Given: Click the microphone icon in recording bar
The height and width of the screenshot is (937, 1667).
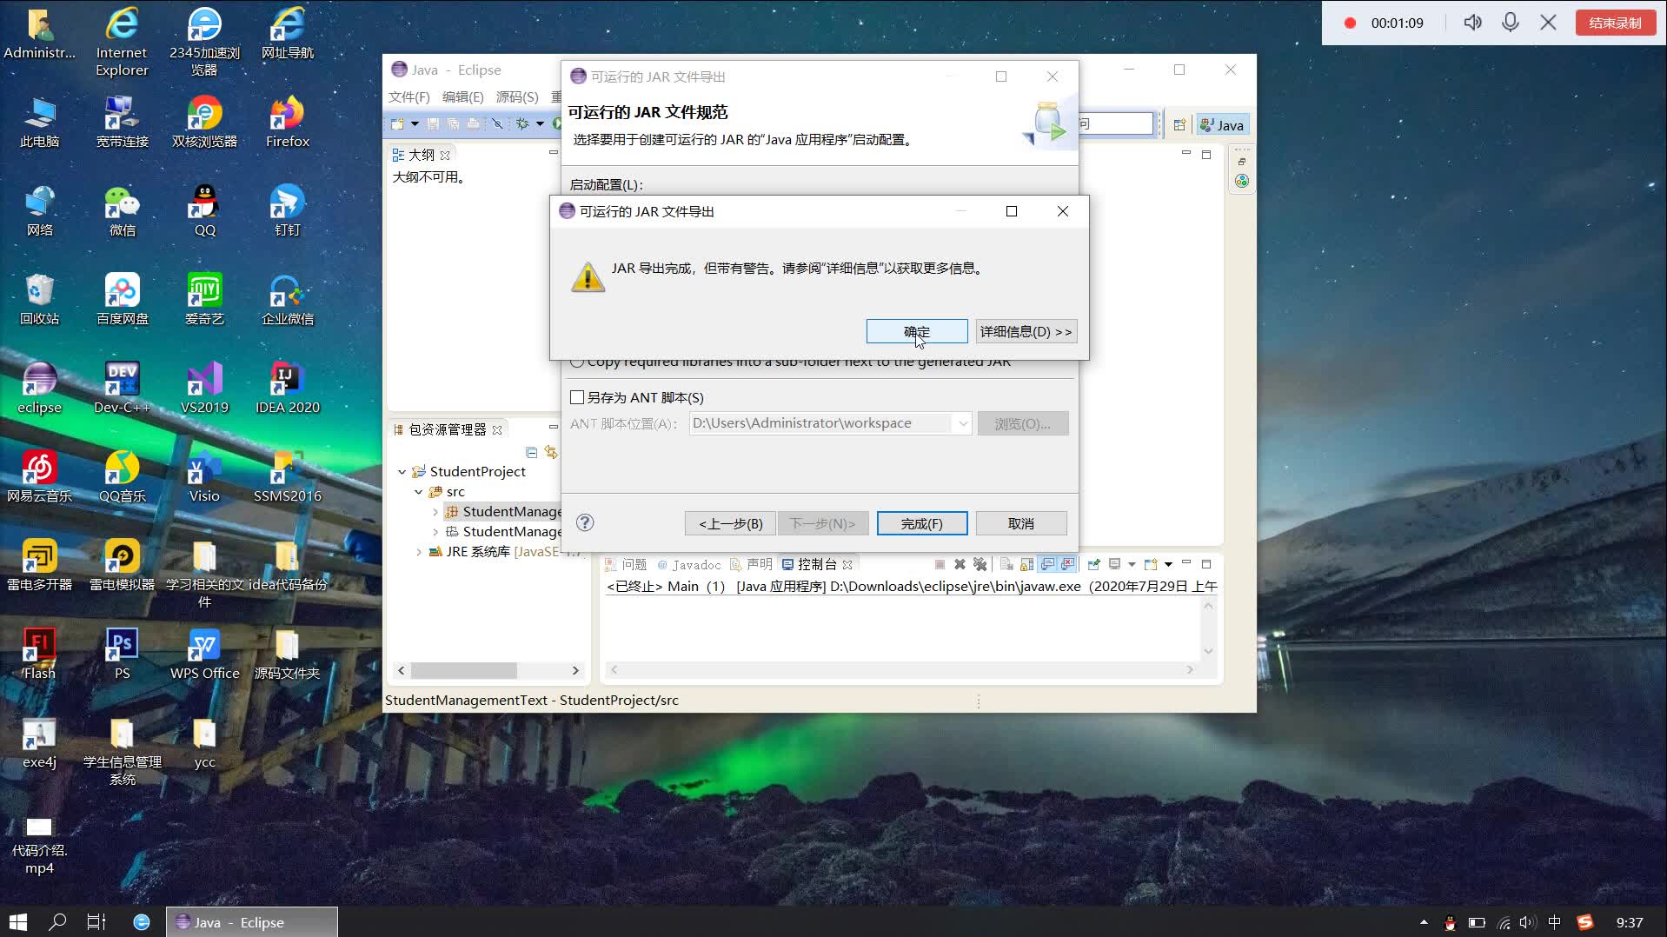Looking at the screenshot, I should [1510, 22].
